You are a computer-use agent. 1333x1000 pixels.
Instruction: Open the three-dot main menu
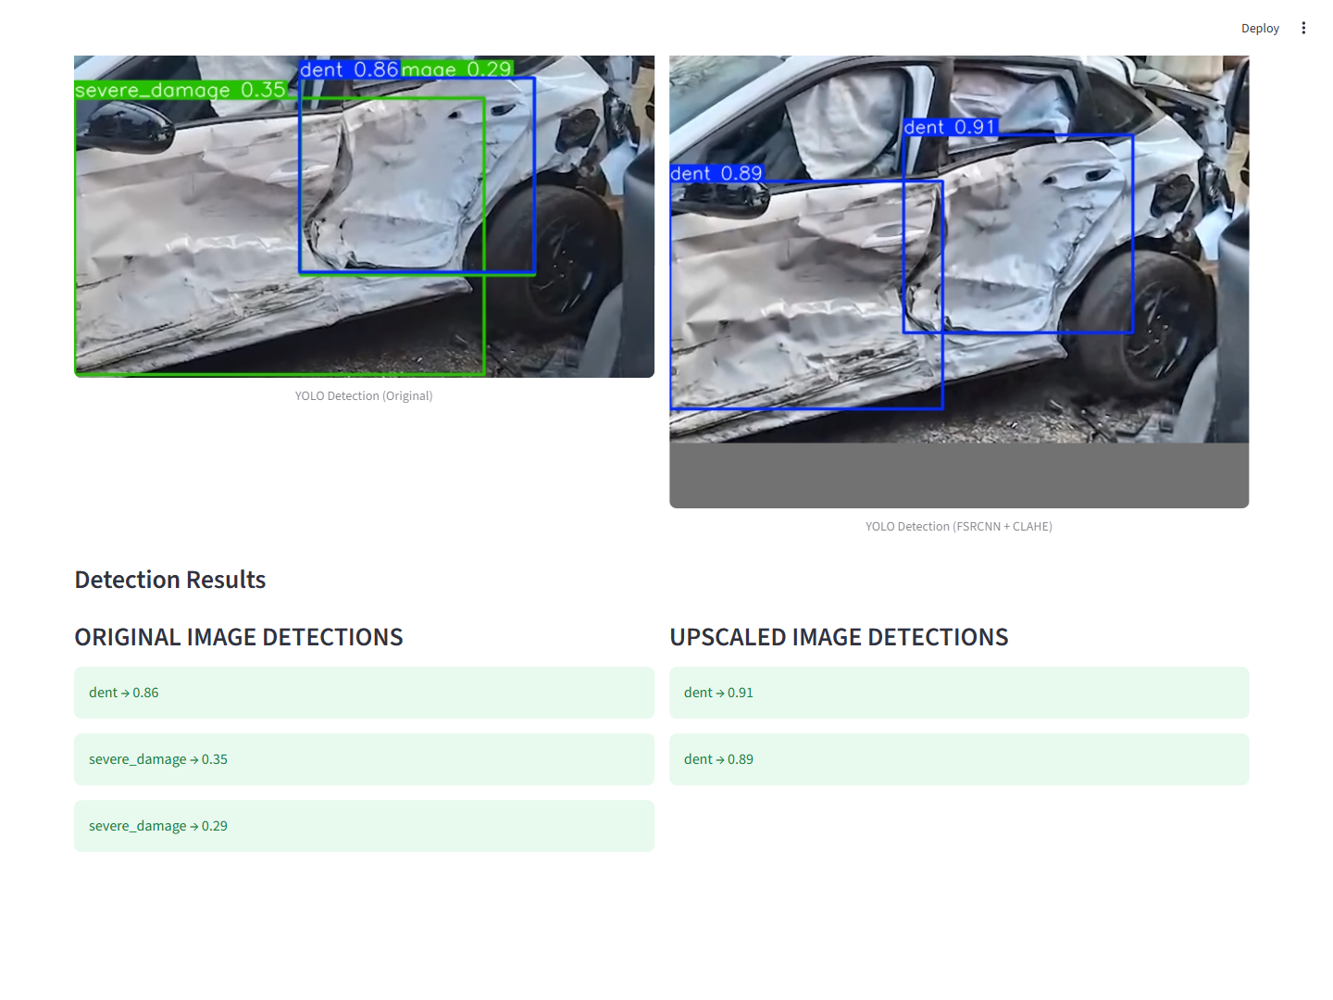[1303, 28]
